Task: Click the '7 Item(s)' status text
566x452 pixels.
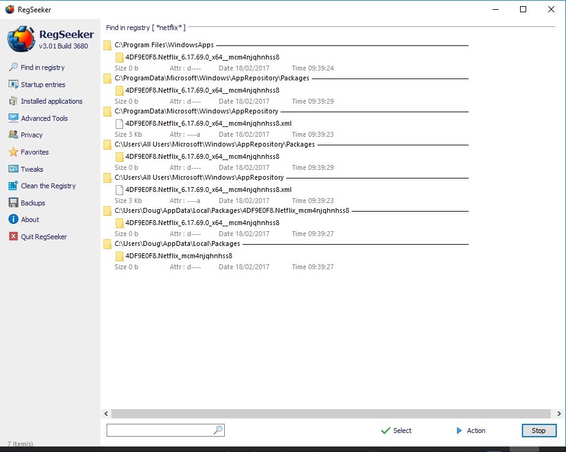Action: [20, 443]
